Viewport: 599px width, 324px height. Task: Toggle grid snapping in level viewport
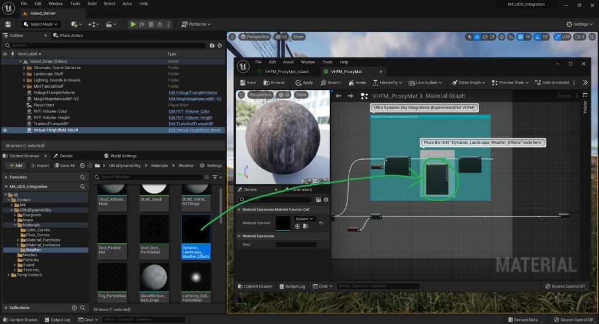coord(520,37)
